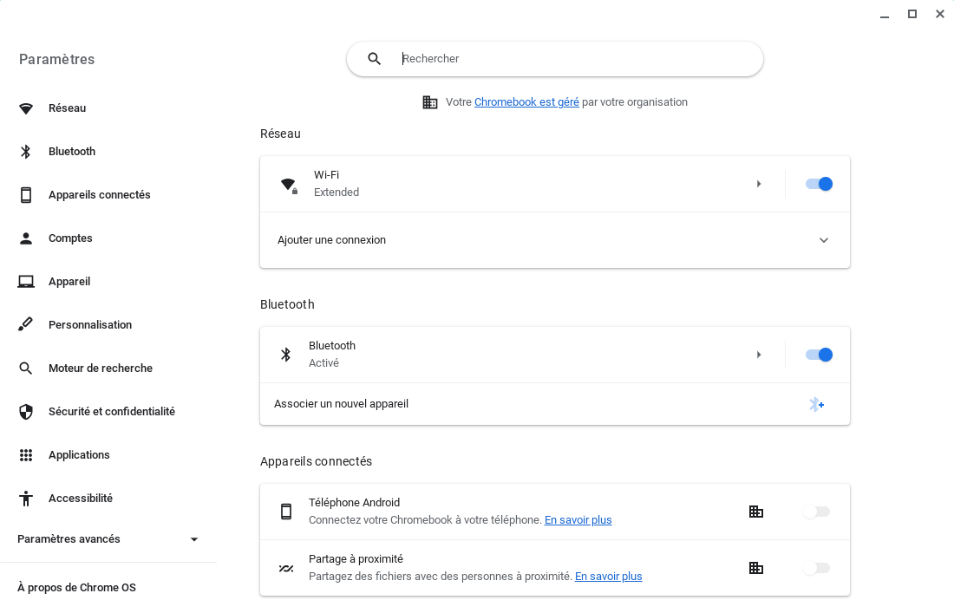This screenshot has height=613, width=954.
Task: Open Wi-Fi Extended network details arrow
Action: coord(759,184)
